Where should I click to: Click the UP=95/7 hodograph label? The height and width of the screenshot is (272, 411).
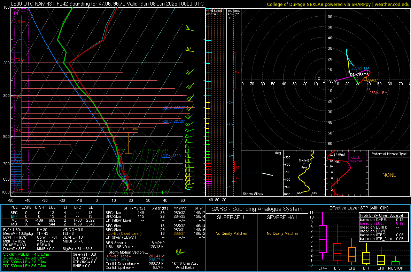click(x=329, y=81)
